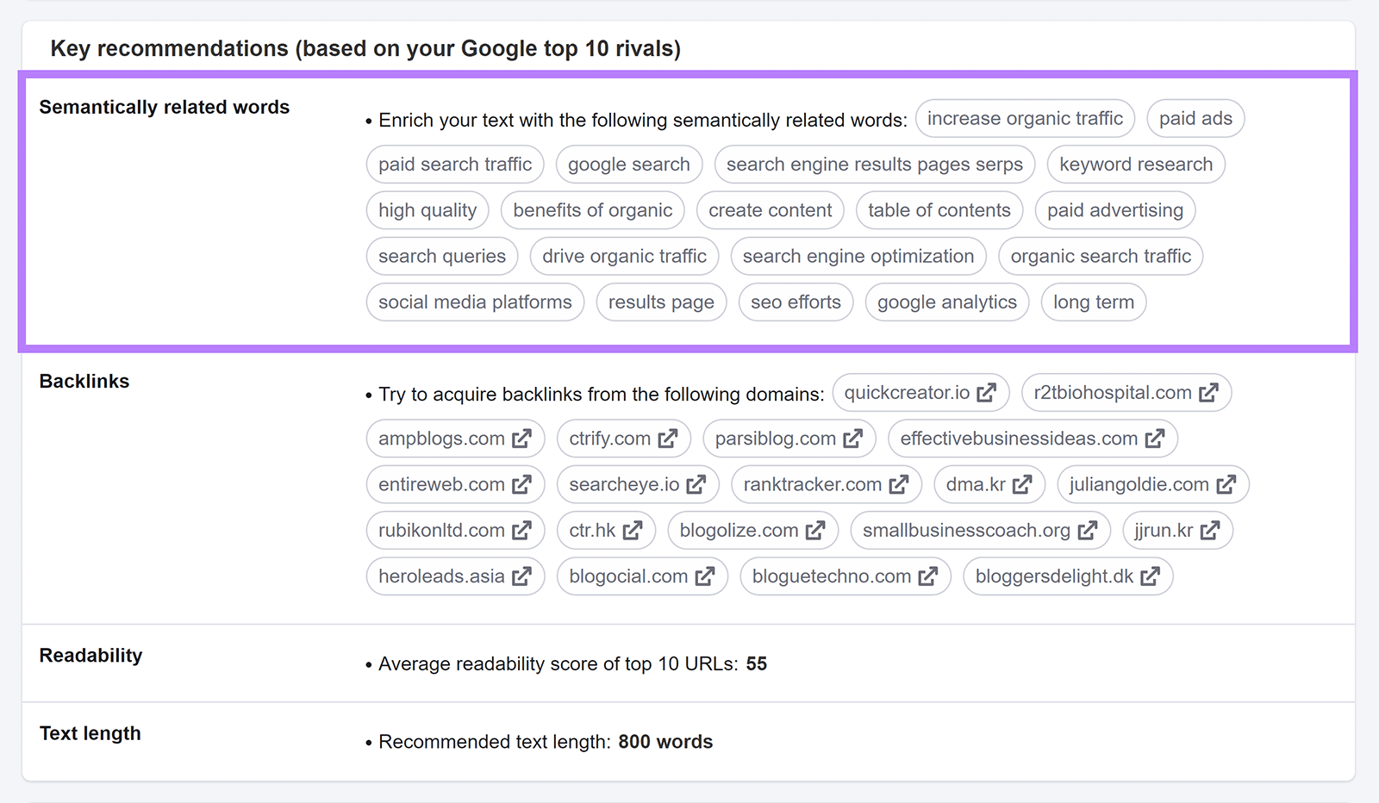
Task: Click the external link icon beside ampblogs.com
Action: (x=521, y=438)
